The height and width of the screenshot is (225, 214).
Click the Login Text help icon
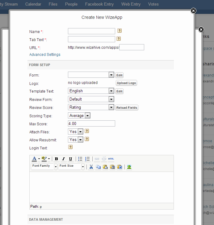click(x=70, y=147)
